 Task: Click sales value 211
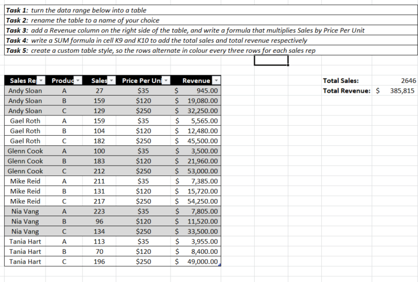click(x=99, y=181)
